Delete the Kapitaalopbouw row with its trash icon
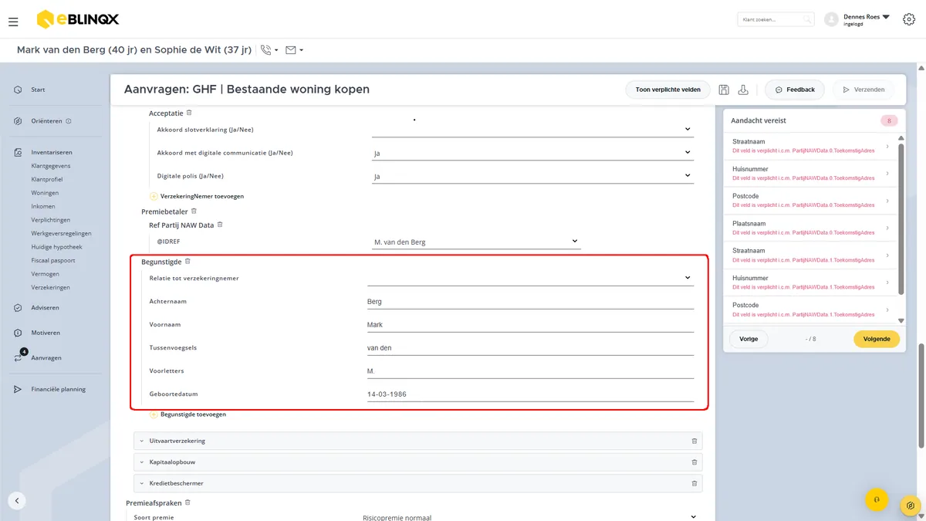This screenshot has width=926, height=521. click(694, 462)
